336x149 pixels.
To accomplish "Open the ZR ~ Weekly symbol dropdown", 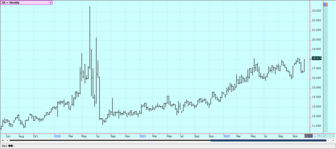I will (x=26, y=3).
